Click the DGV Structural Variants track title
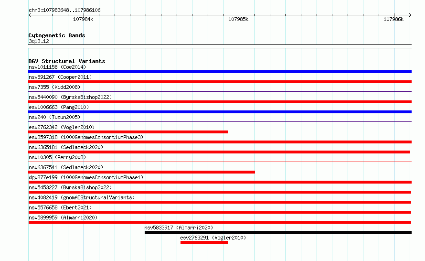 [67, 61]
